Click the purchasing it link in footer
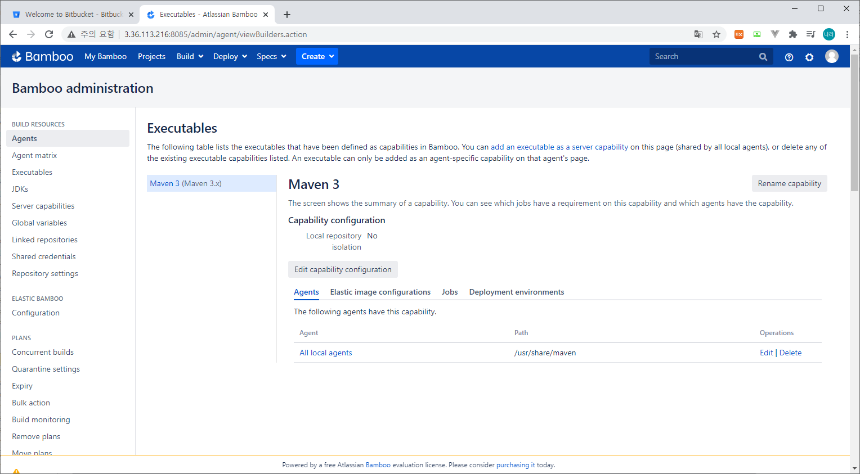 [x=516, y=465]
